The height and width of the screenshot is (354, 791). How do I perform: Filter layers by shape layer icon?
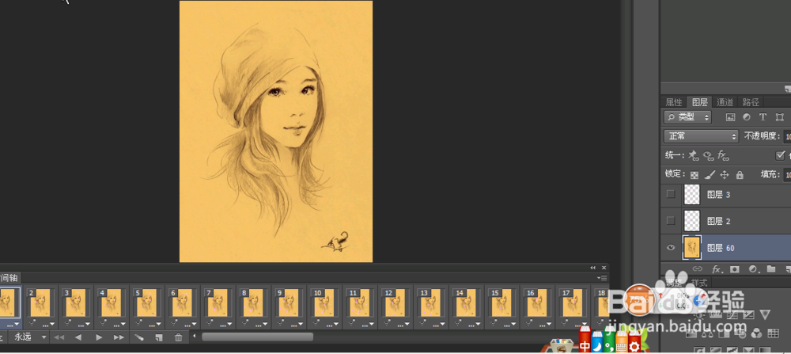[780, 117]
